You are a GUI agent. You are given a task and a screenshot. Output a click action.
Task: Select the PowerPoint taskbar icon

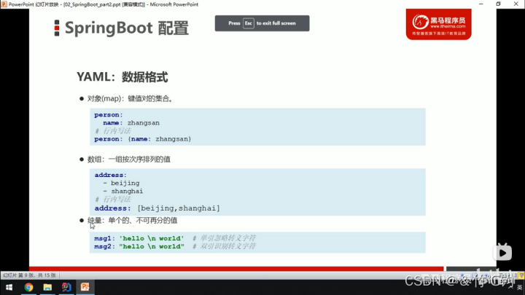(85, 287)
